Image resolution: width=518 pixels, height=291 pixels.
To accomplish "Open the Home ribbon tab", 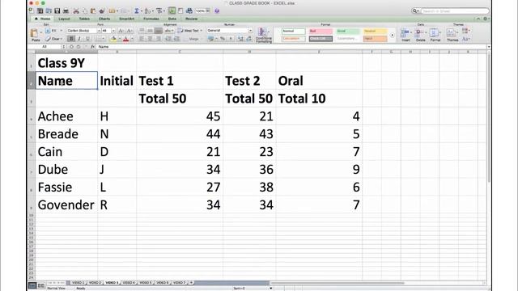I will click(43, 19).
